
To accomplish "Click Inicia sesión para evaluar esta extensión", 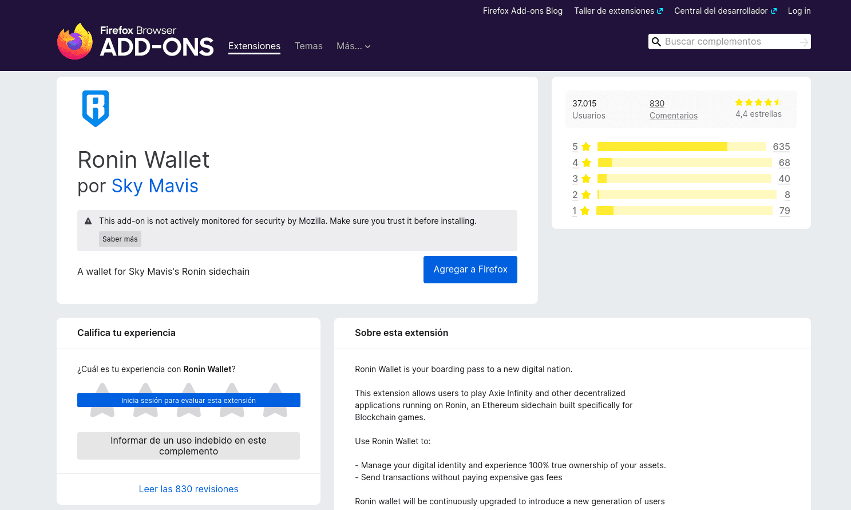I will [189, 400].
